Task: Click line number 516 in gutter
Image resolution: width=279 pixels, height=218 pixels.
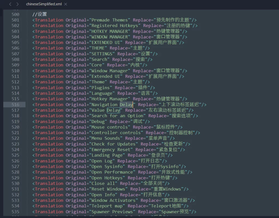Action: point(16,105)
